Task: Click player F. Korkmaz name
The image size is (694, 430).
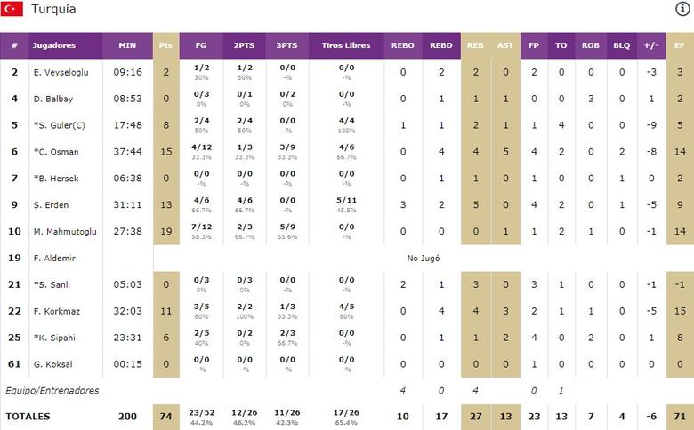Action: tap(56, 311)
